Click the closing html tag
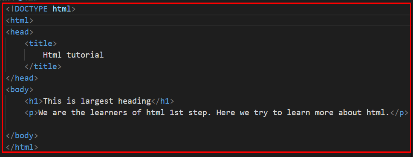Viewport: 413px width, 157px height. coord(22,147)
